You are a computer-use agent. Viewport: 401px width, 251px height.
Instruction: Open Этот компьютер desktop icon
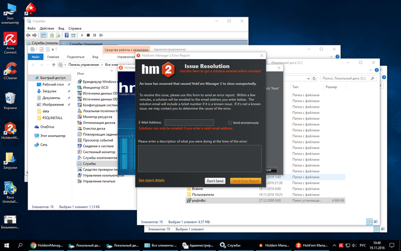(x=10, y=13)
